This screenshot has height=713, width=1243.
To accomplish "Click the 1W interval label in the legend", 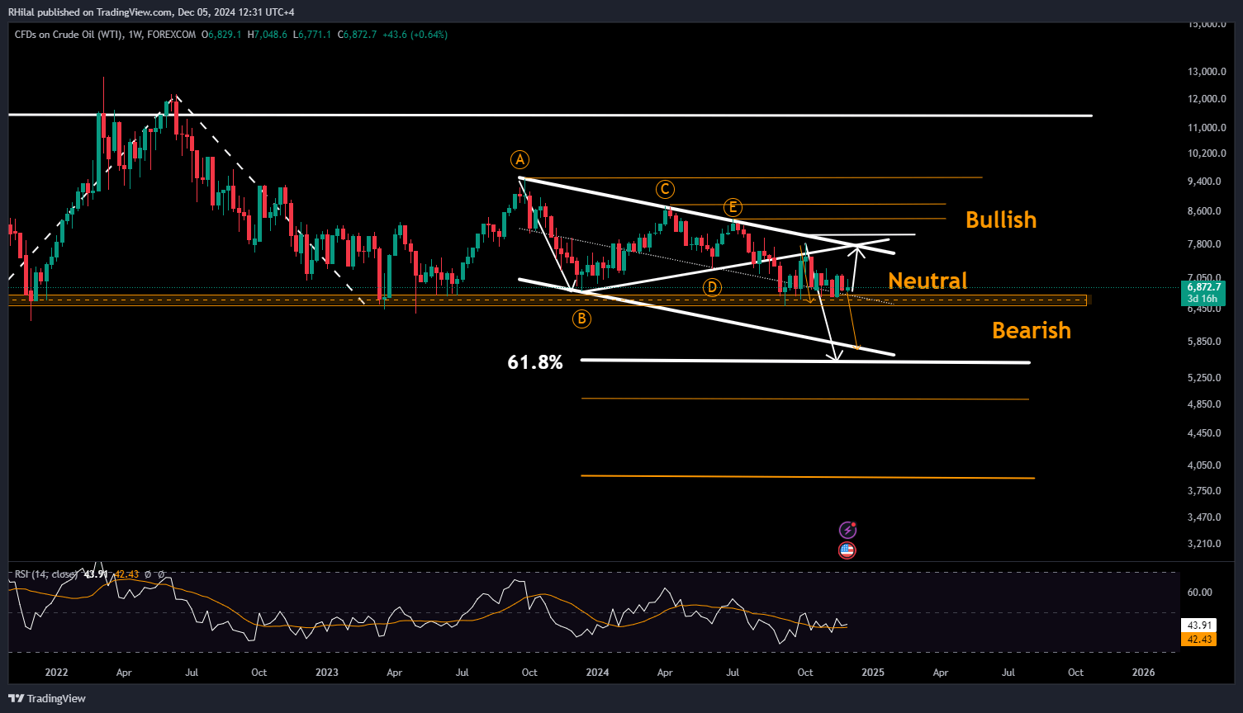I will [135, 35].
